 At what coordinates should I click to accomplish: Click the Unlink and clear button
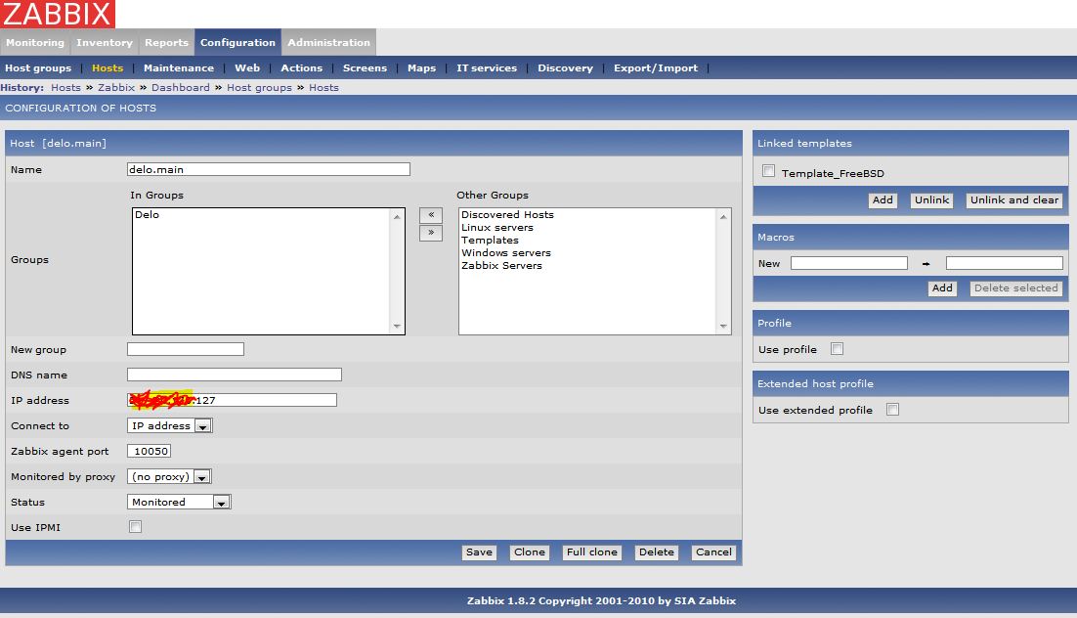point(1014,200)
